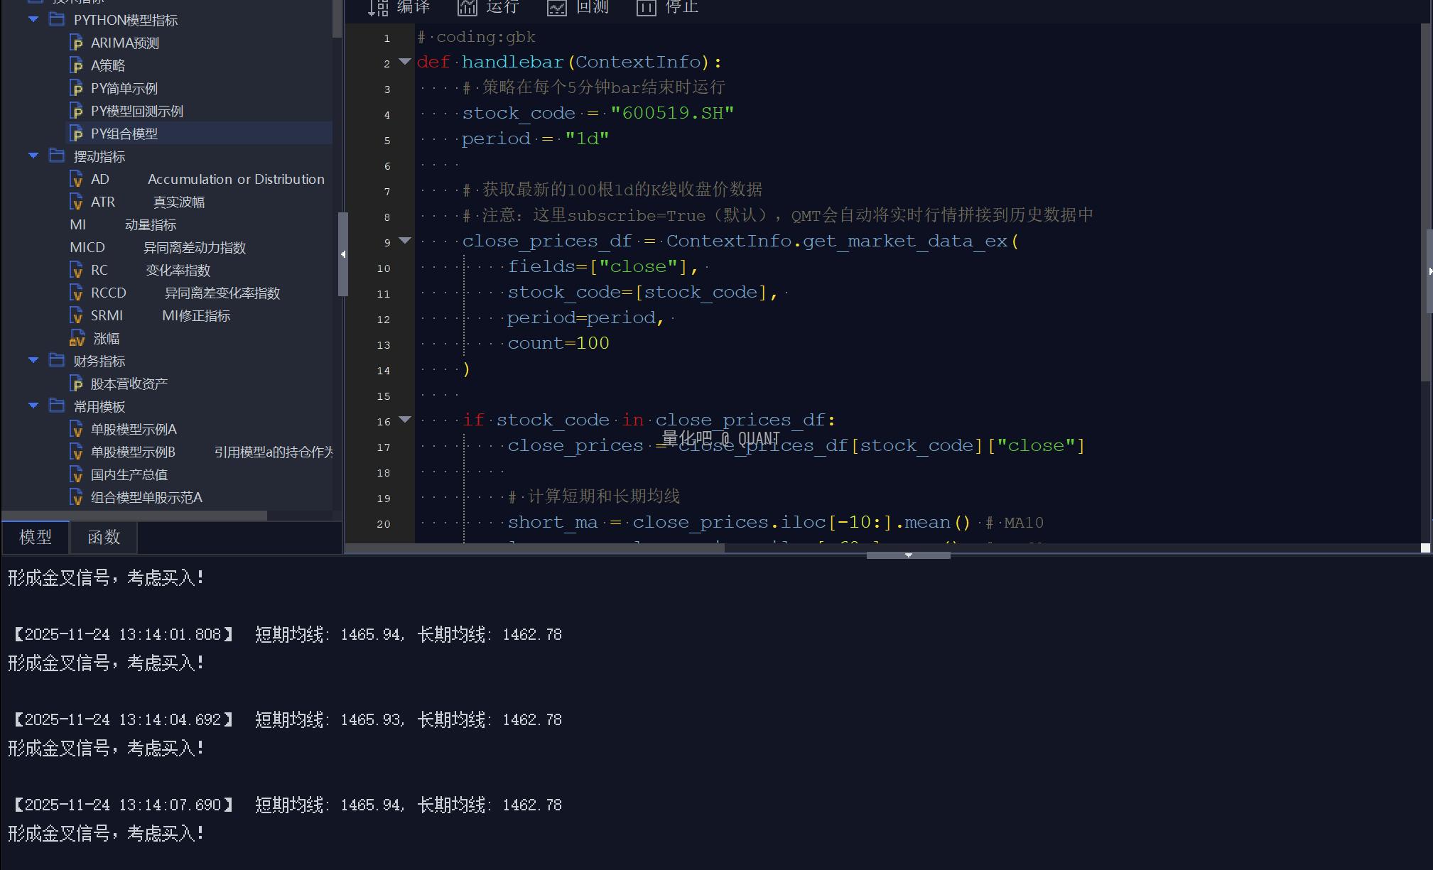Open the ARIMA预测 Python model
Image resolution: width=1433 pixels, height=870 pixels.
pyautogui.click(x=124, y=43)
